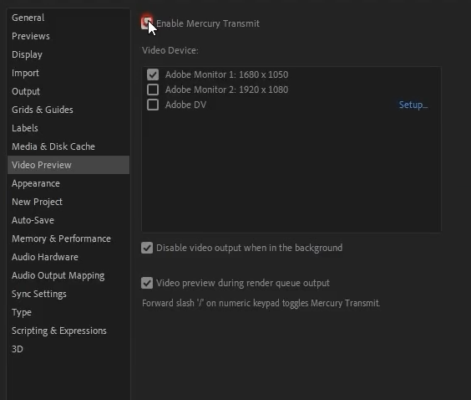Viewport: 471px width, 400px height.
Task: Select Media & Disk Cache preferences
Action: (68, 146)
